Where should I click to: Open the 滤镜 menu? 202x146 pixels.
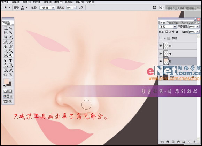coord(58,2)
